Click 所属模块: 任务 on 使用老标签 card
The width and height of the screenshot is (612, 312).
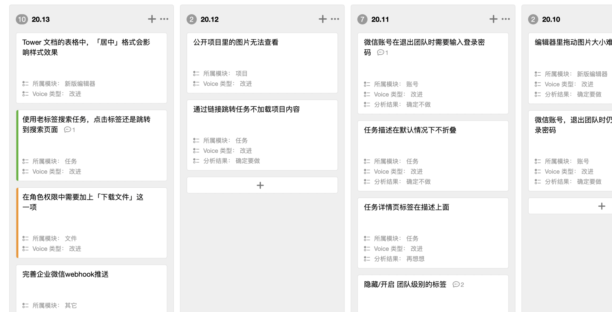pyautogui.click(x=50, y=161)
